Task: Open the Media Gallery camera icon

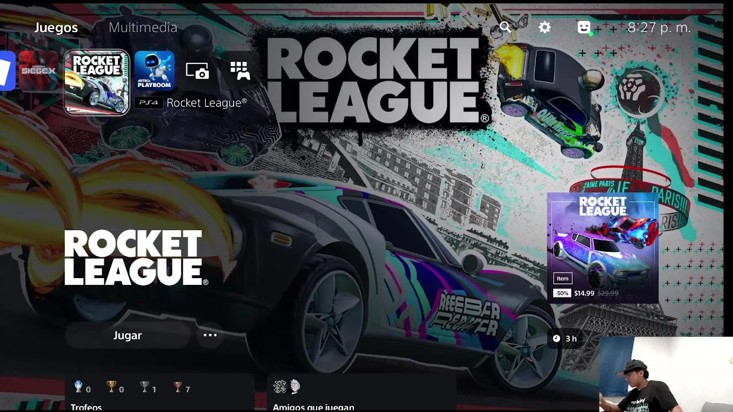Action: pos(197,70)
